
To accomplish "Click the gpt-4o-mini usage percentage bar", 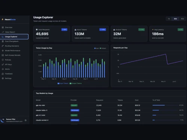I will coord(165,105).
